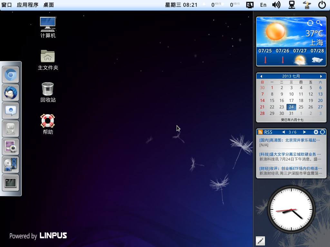Click the 新浪科技讯 news summary line

pyautogui.click(x=290, y=159)
